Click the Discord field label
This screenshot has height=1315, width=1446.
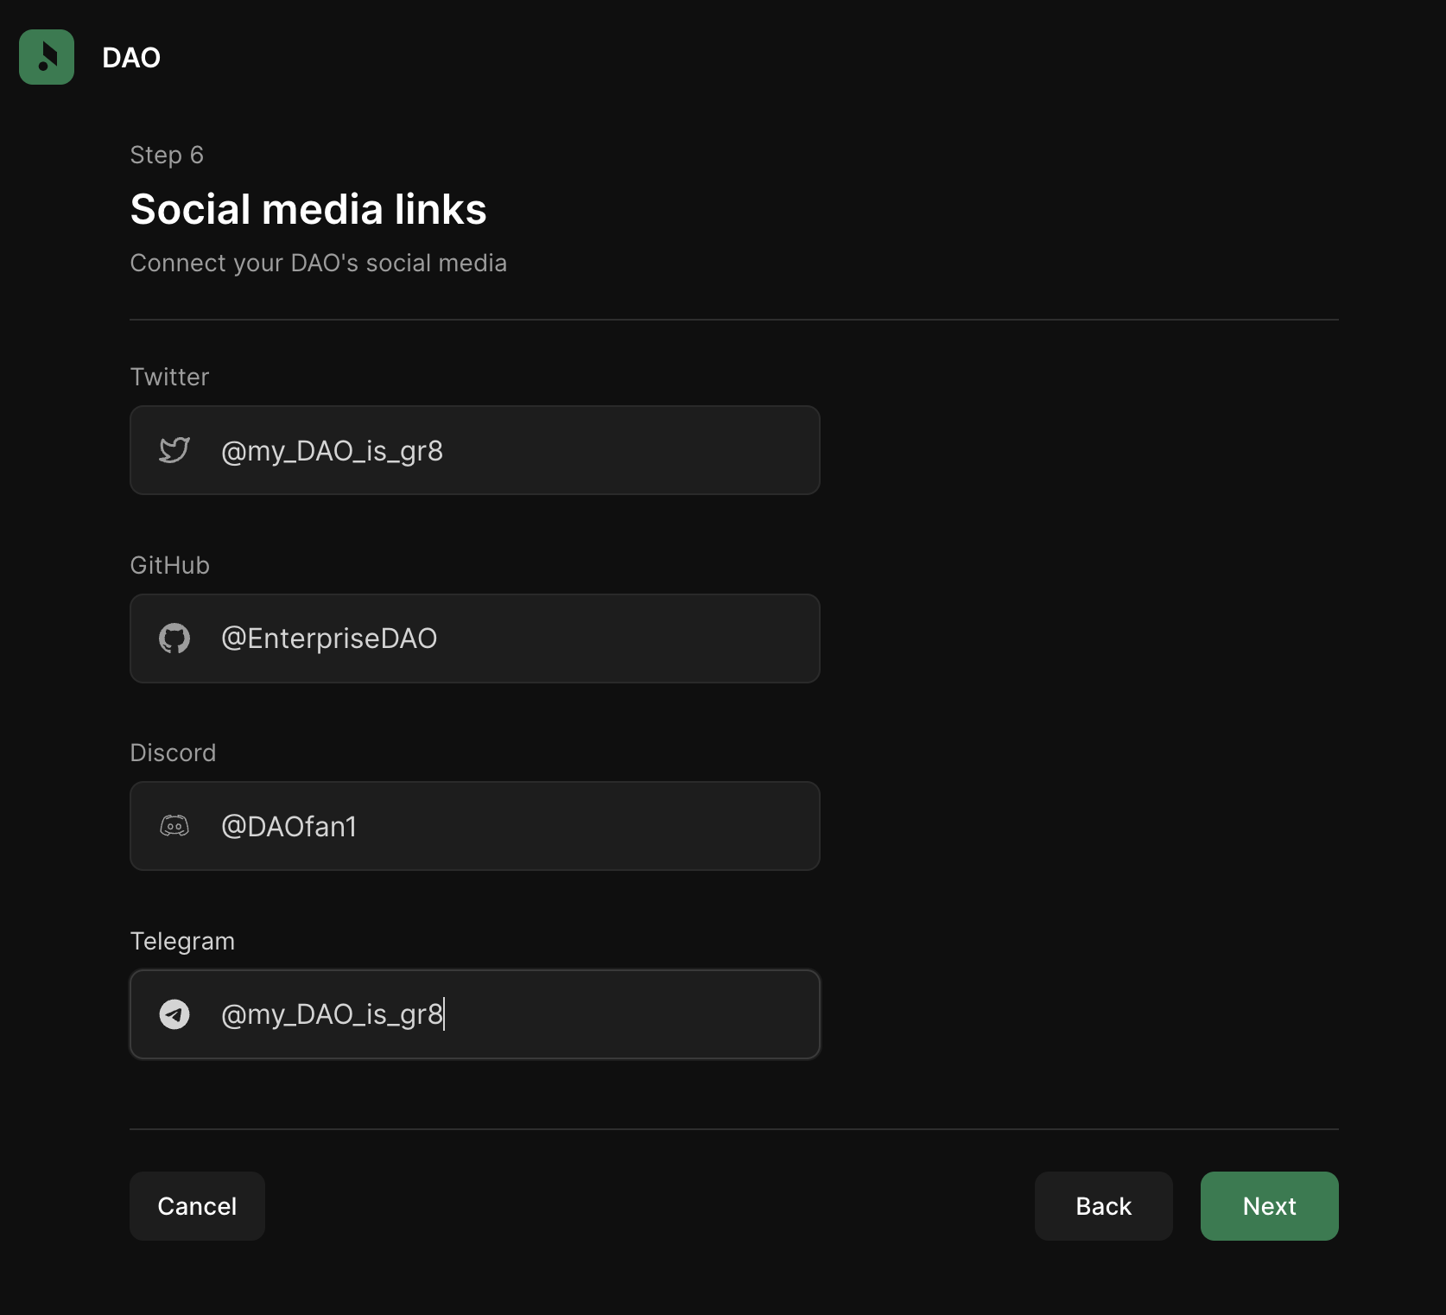173,753
